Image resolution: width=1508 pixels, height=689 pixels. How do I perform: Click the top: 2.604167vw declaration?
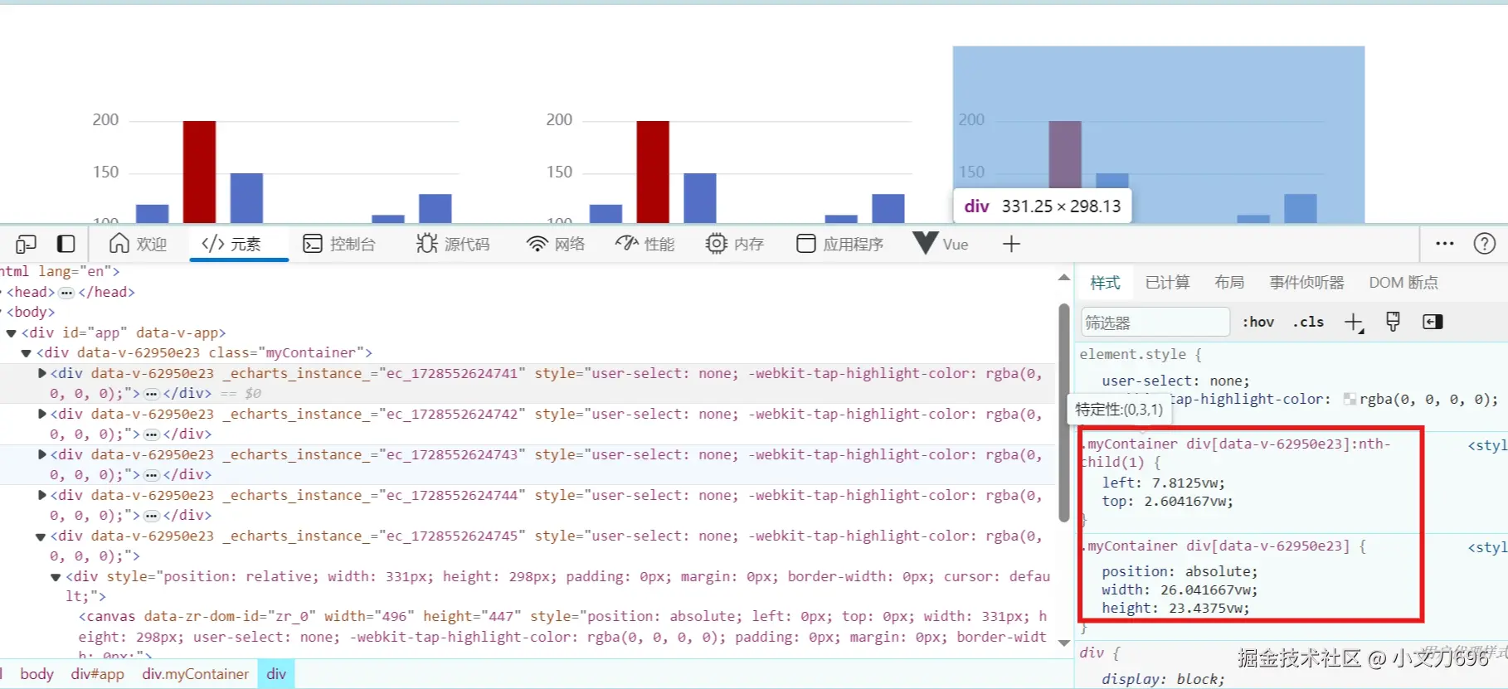tap(1167, 501)
